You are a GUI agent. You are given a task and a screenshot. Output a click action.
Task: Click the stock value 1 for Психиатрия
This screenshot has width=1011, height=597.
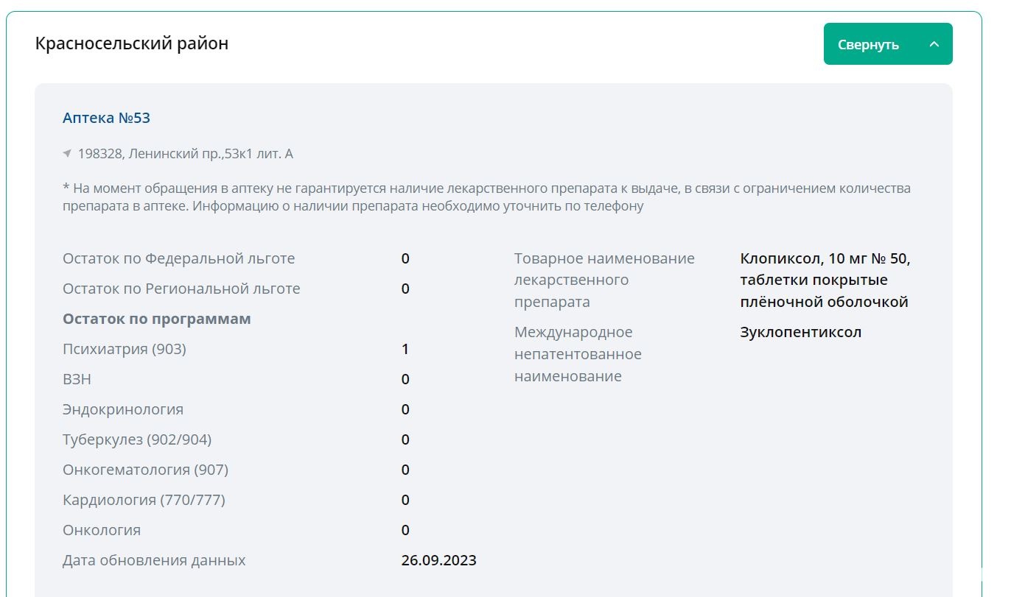tap(405, 349)
